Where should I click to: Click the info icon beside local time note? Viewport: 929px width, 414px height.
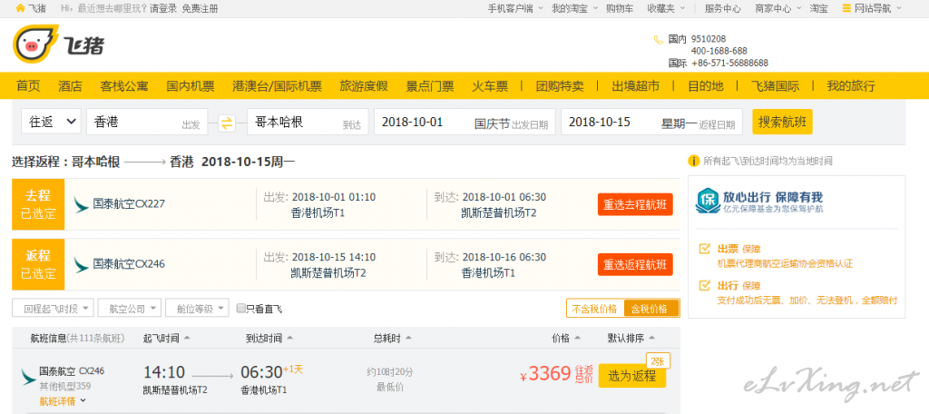(693, 161)
